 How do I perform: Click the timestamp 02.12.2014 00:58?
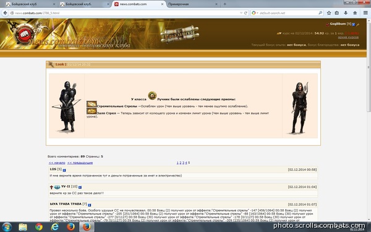(x=302, y=170)
